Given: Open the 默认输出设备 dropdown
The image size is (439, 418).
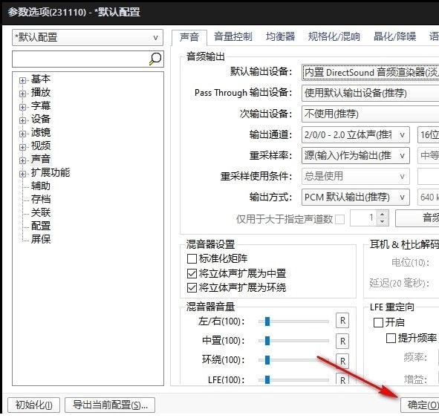Looking at the screenshot, I should tap(370, 73).
